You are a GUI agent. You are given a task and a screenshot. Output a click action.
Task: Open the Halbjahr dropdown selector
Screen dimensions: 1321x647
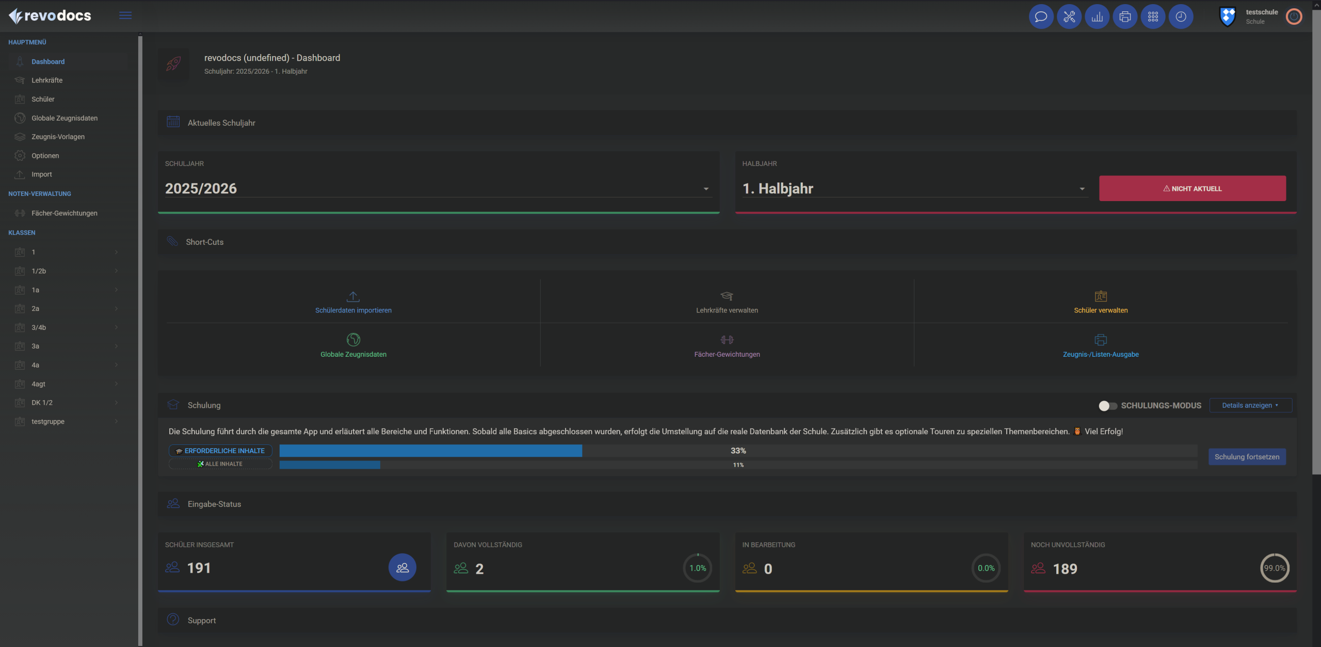(x=913, y=189)
